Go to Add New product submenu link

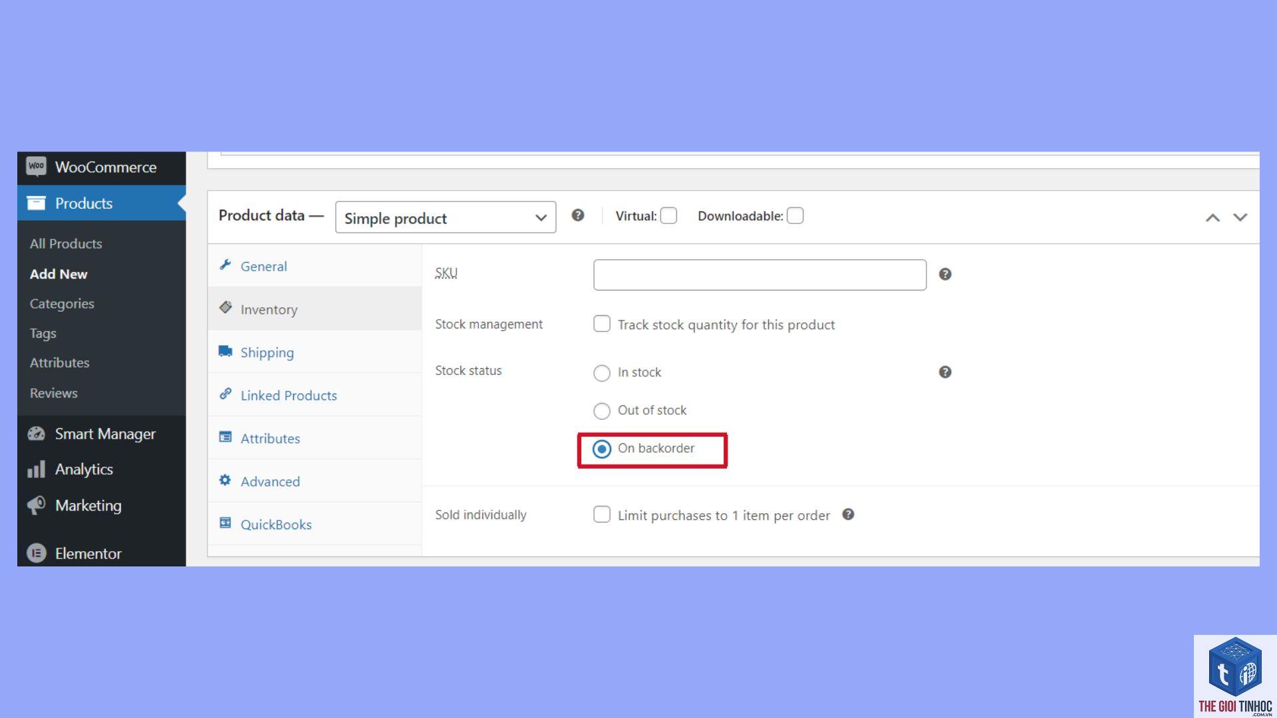tap(59, 274)
